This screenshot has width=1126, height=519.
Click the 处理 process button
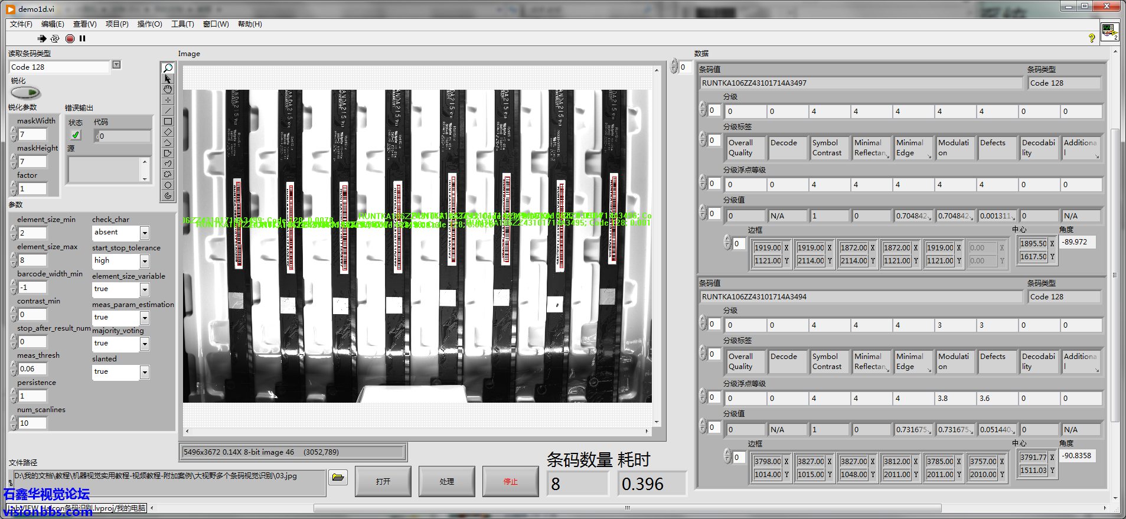coord(446,481)
